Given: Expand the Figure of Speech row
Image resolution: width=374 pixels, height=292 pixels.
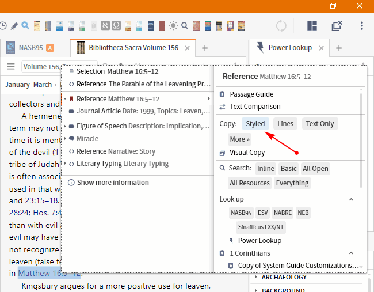Looking at the screenshot, I should coord(64,126).
